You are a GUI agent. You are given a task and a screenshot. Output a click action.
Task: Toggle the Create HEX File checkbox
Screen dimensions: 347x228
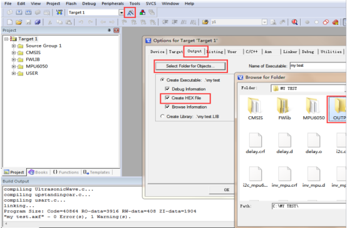click(167, 98)
